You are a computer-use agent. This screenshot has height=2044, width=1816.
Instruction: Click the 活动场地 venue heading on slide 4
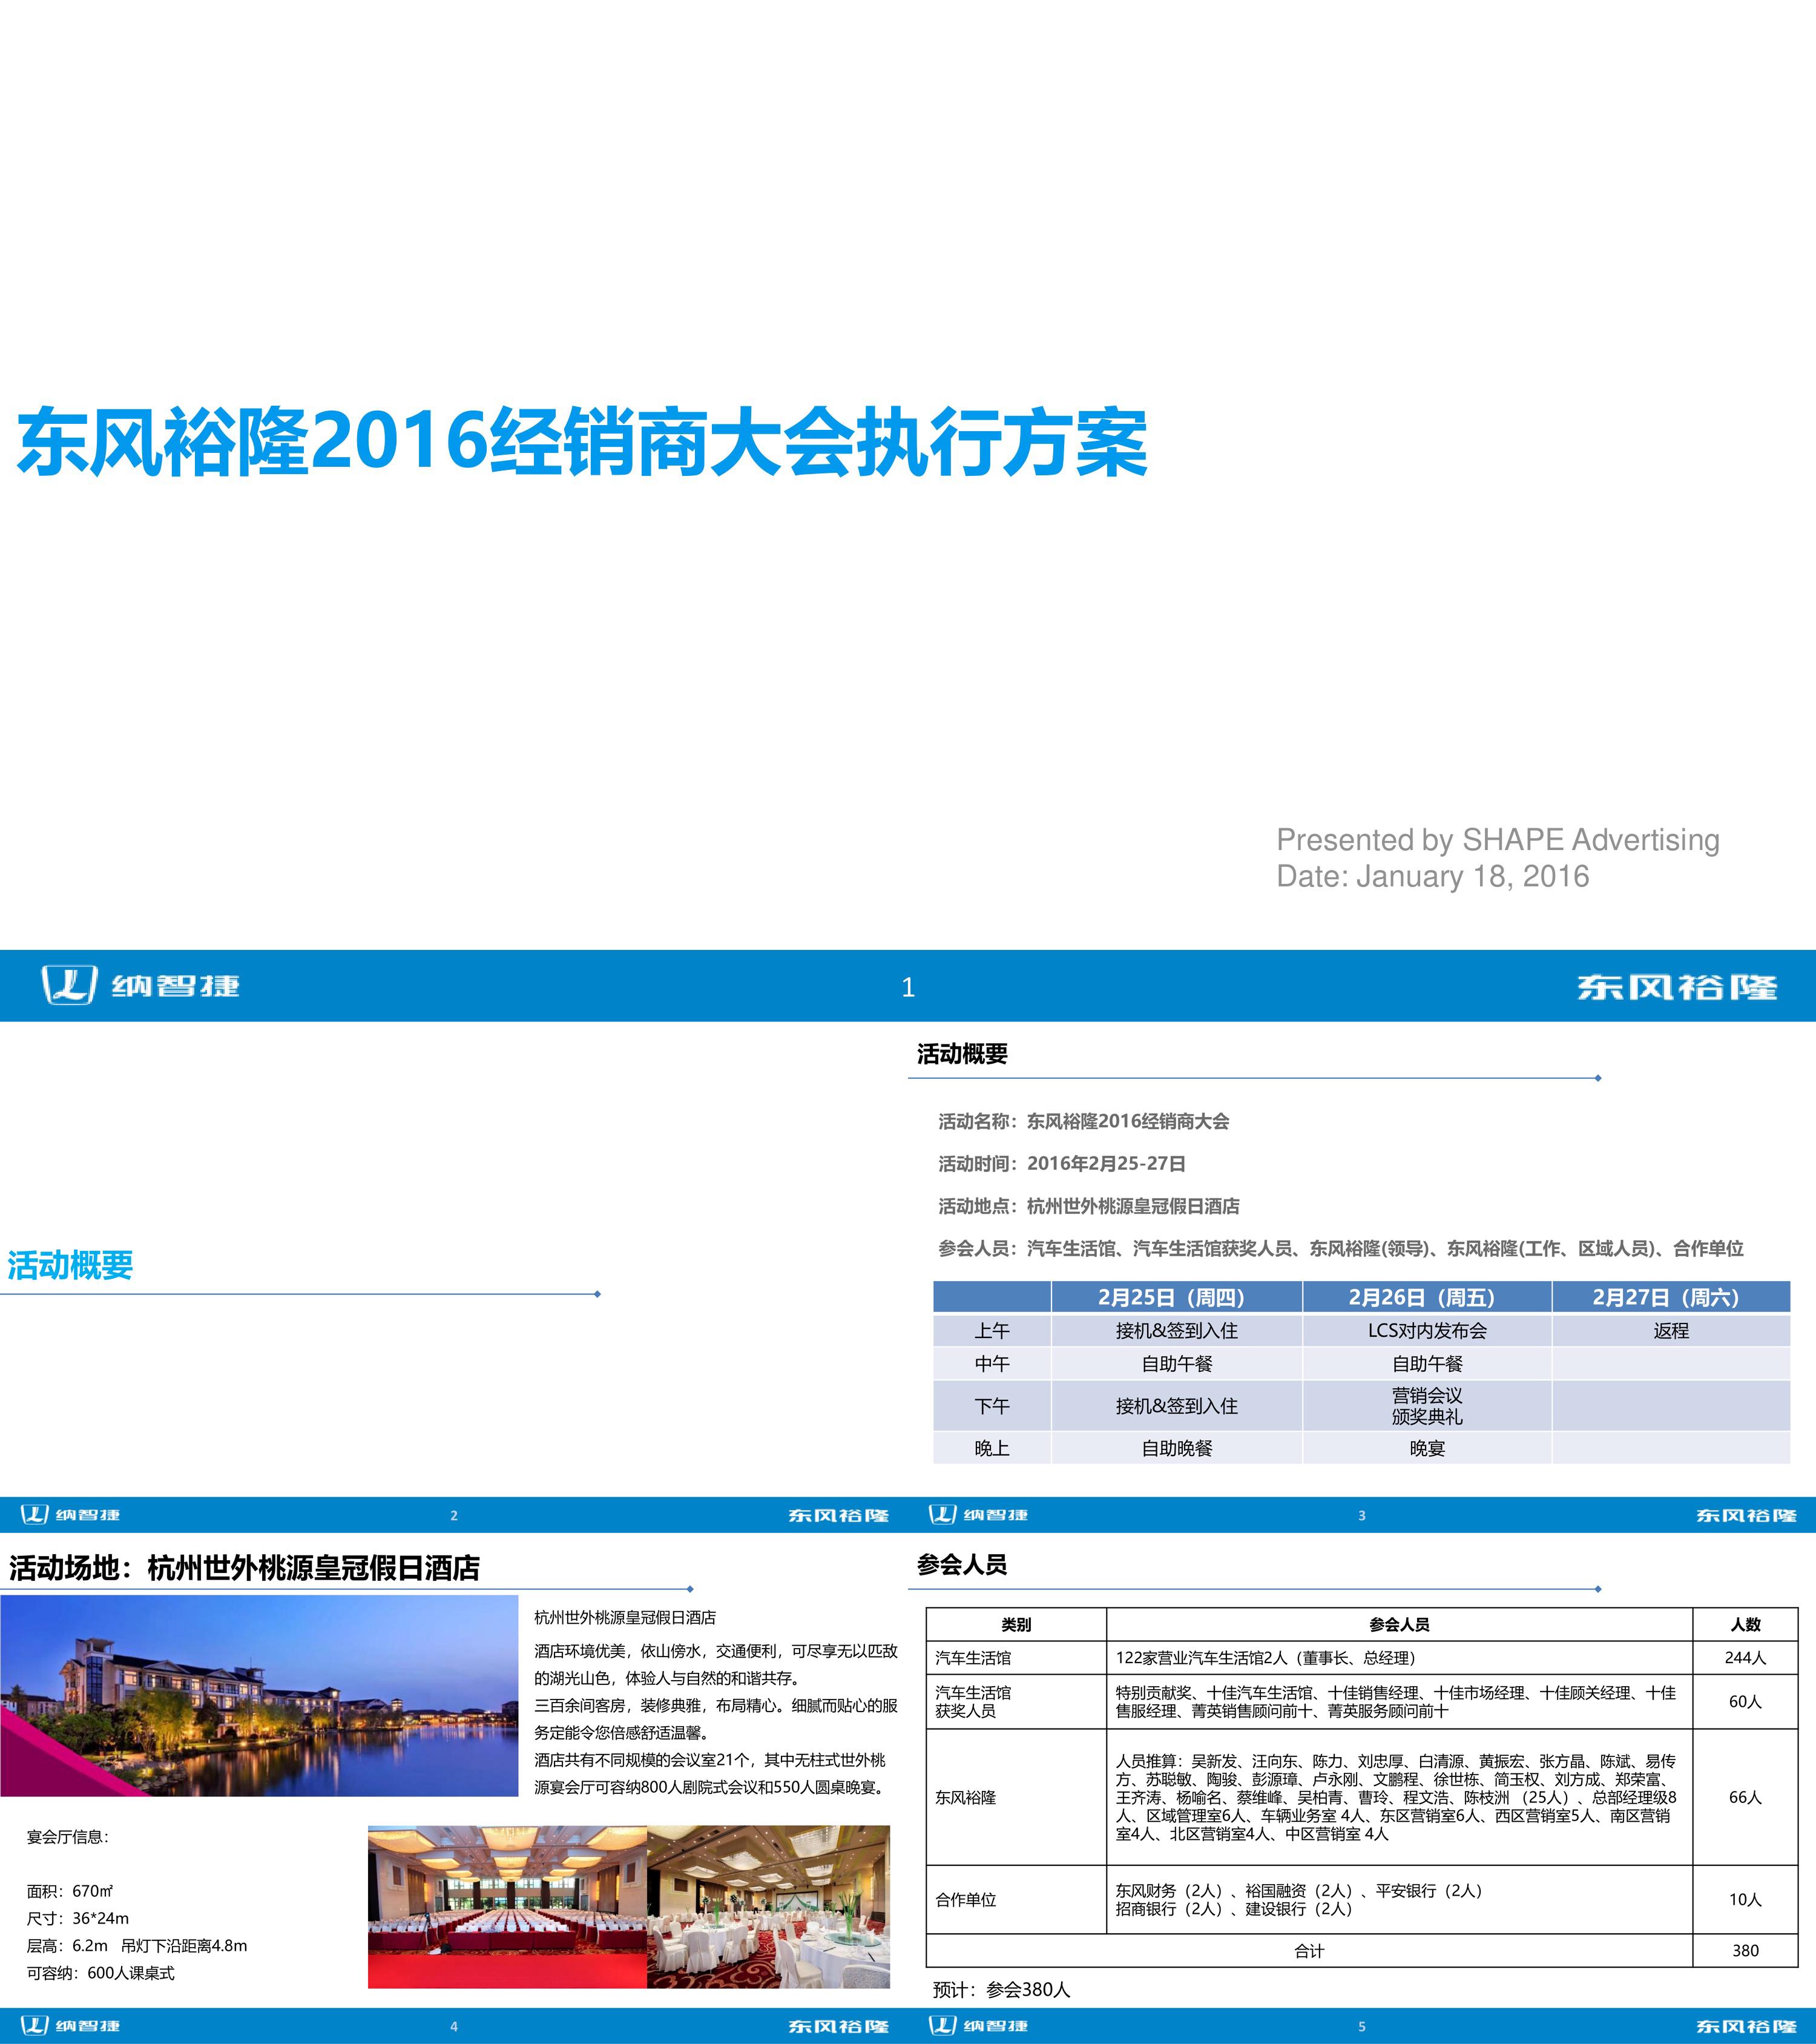point(244,1567)
